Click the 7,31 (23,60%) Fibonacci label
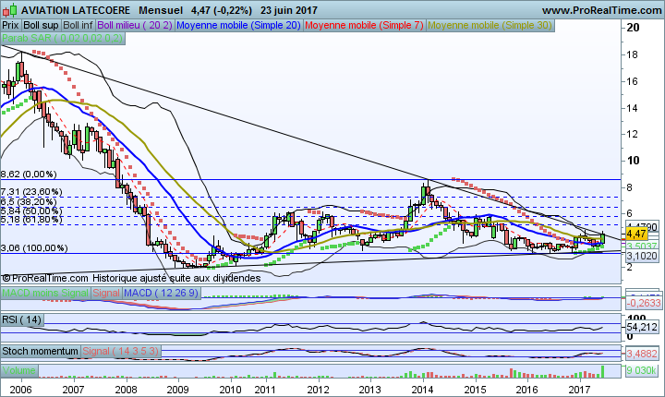 pos(31,192)
